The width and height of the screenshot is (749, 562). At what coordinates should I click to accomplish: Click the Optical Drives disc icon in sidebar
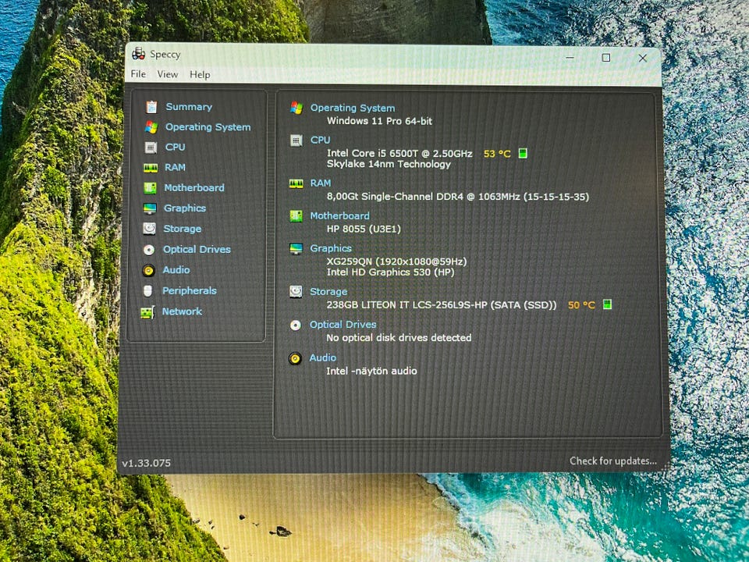click(x=149, y=250)
